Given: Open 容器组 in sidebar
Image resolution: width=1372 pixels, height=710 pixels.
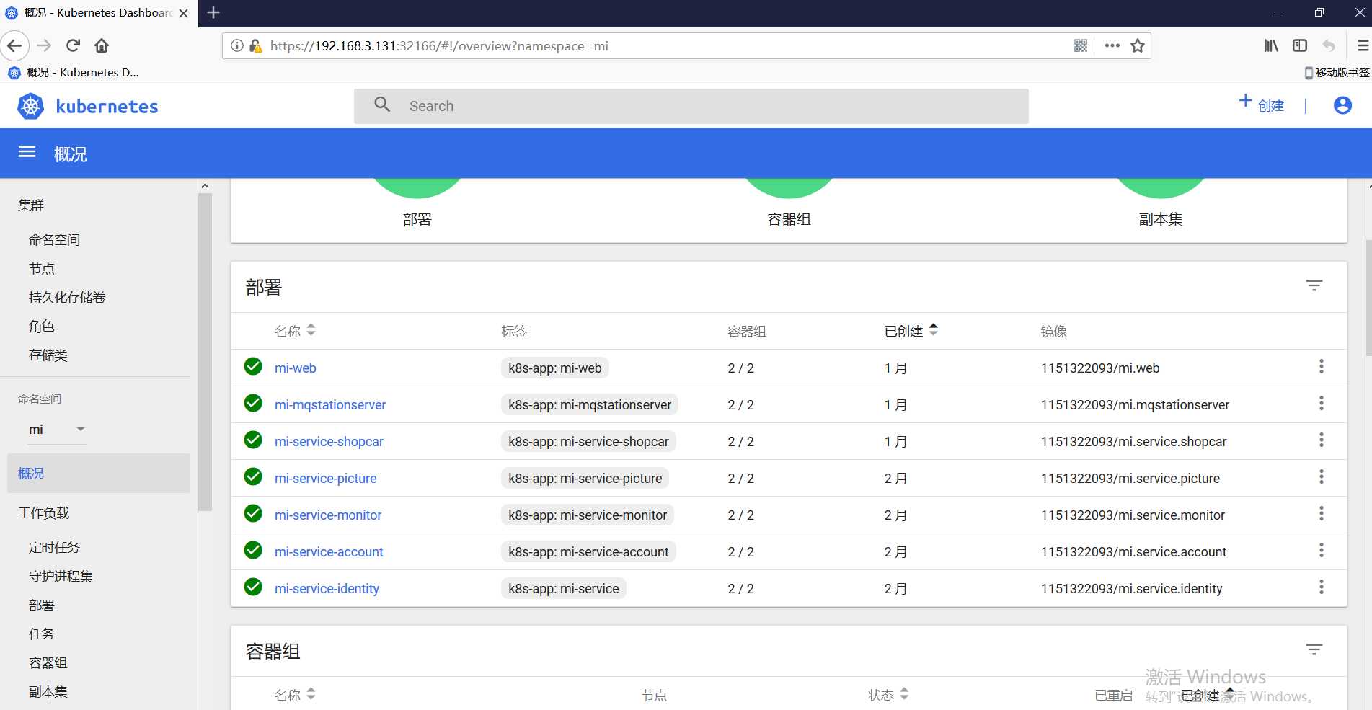Looking at the screenshot, I should [x=48, y=663].
